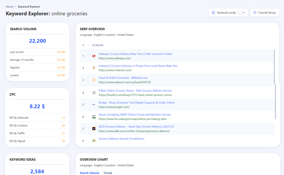Click the Kroger favicon in row 5

click(x=94, y=105)
